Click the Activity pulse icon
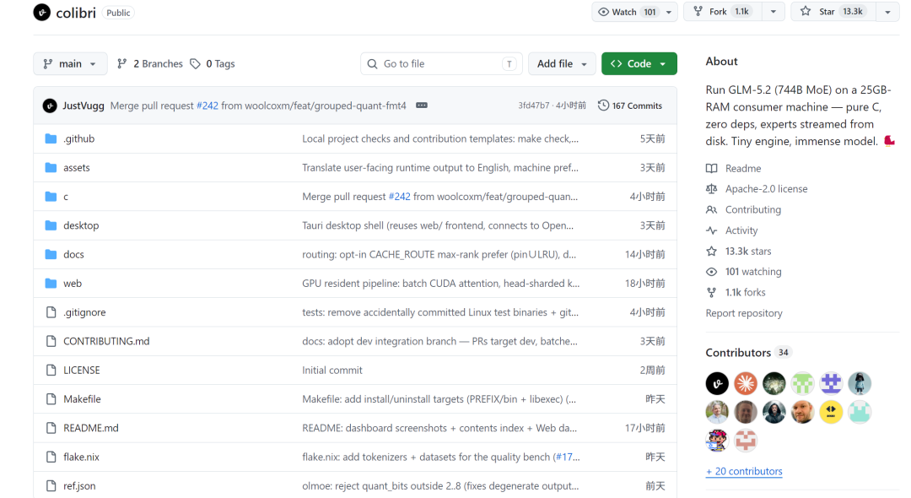 point(712,230)
